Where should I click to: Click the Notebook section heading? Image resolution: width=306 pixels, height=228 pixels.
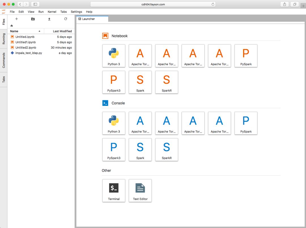(120, 36)
